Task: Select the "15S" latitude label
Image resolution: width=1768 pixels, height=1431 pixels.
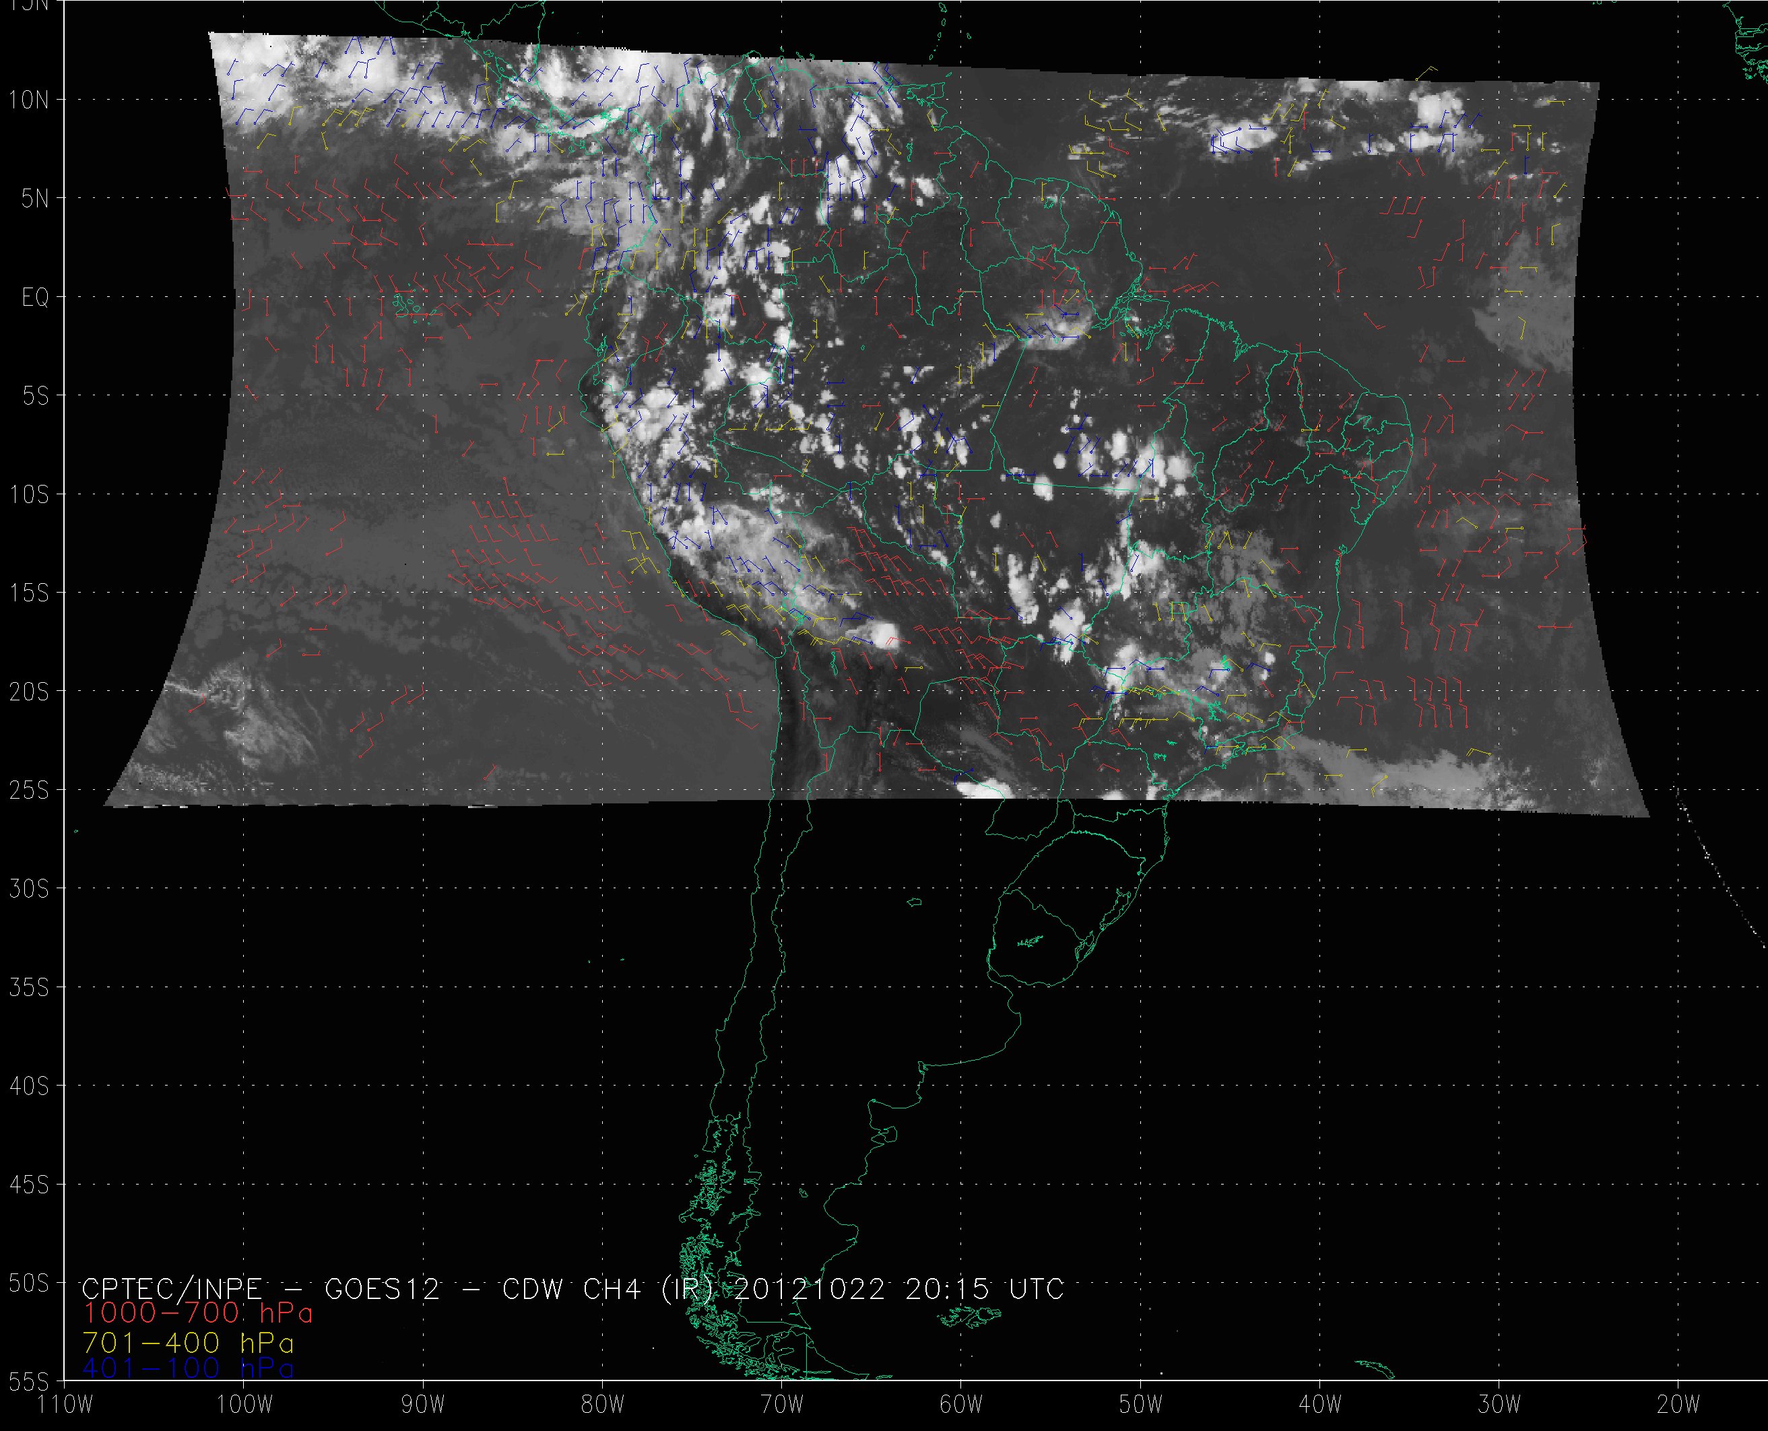Action: [30, 593]
